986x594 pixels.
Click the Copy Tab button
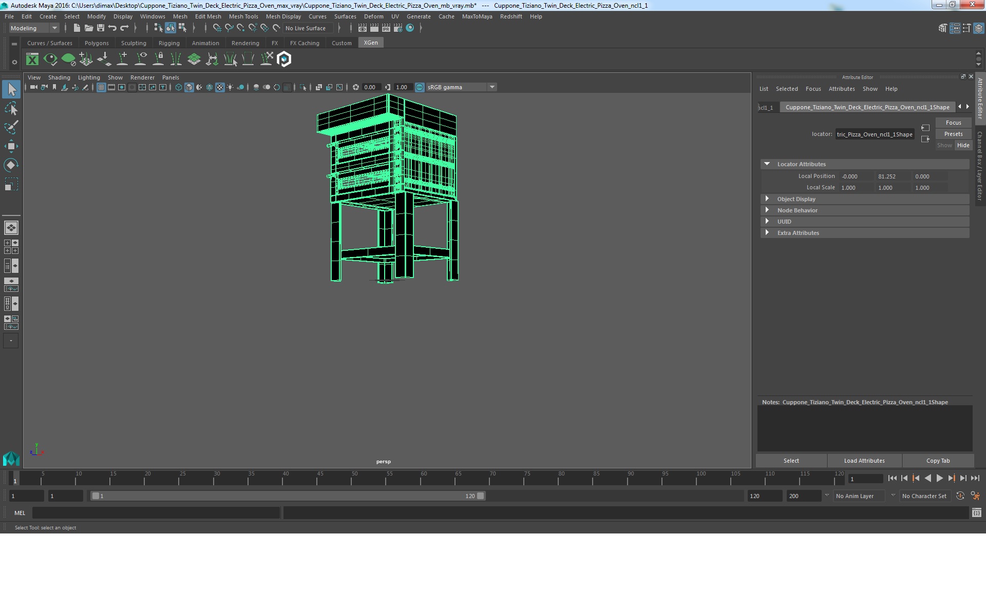pyautogui.click(x=938, y=461)
